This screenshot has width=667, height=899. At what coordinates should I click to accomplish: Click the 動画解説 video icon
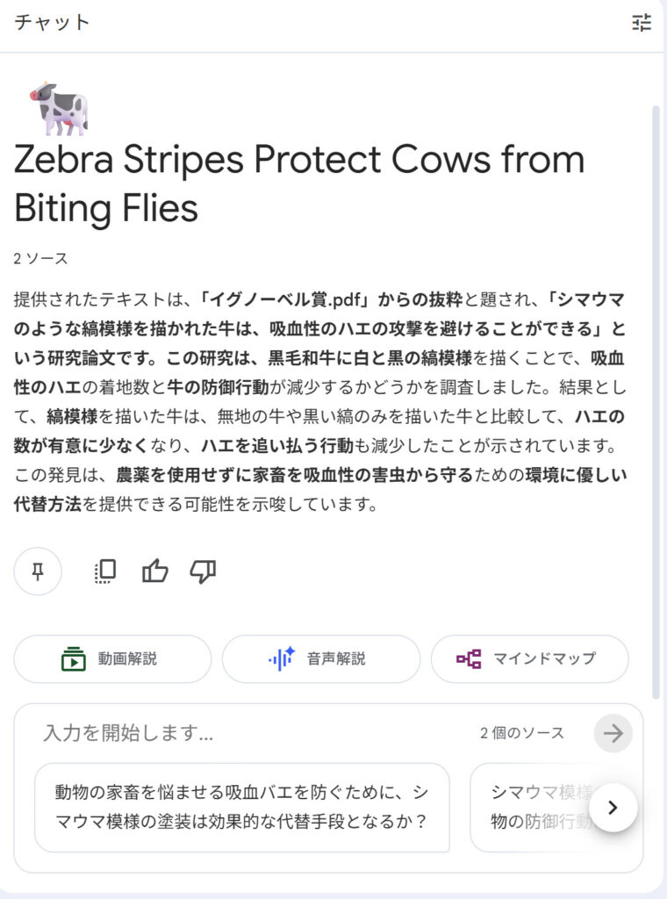point(73,658)
